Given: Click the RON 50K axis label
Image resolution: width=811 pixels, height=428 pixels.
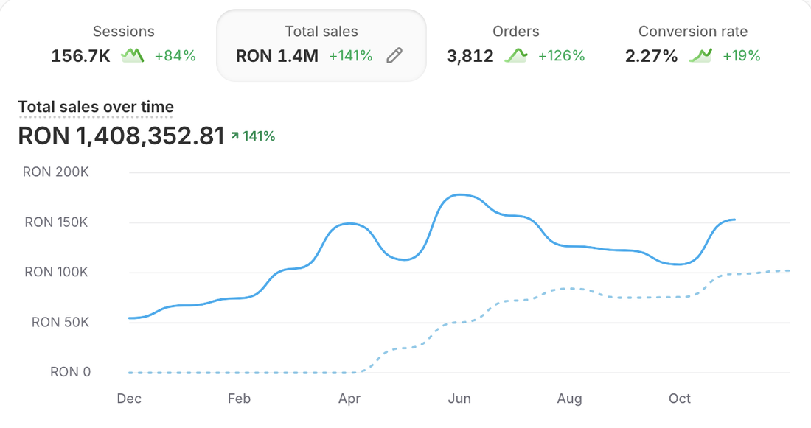Looking at the screenshot, I should tap(60, 322).
